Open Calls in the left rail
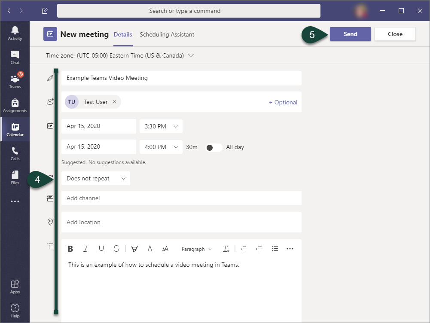Viewport: 430px width, 323px height. pyautogui.click(x=15, y=153)
